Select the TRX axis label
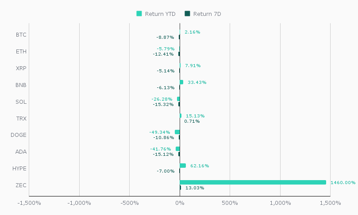The image size is (358, 215). click(21, 119)
